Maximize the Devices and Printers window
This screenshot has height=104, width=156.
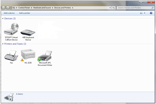[145, 2]
